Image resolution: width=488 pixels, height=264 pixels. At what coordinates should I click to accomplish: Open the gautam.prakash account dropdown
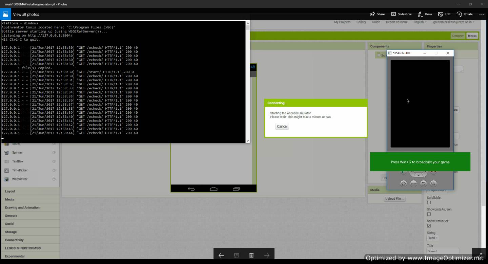tap(454, 22)
